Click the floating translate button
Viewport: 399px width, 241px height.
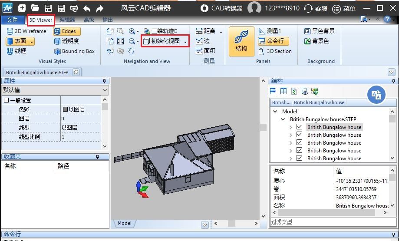[376, 95]
